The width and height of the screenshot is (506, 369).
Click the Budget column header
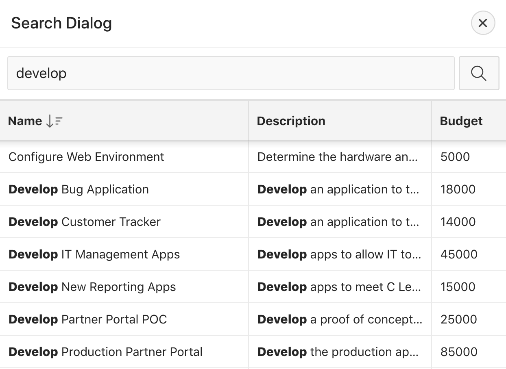[461, 121]
